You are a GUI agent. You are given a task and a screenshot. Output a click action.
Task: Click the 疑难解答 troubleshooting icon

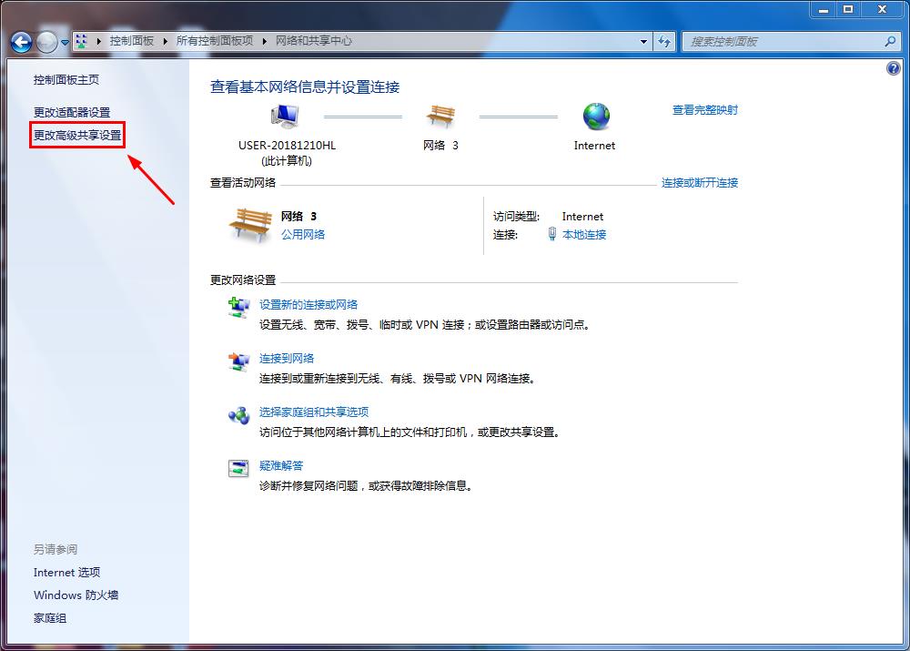(x=239, y=469)
